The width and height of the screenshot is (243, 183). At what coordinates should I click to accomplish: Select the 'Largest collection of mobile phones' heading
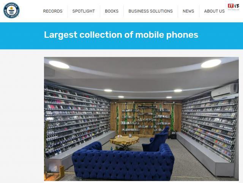point(121,34)
